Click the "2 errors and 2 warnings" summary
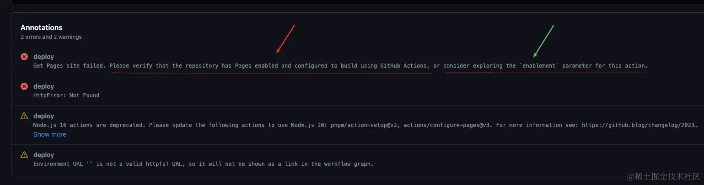This screenshot has height=185, width=704. coord(51,37)
